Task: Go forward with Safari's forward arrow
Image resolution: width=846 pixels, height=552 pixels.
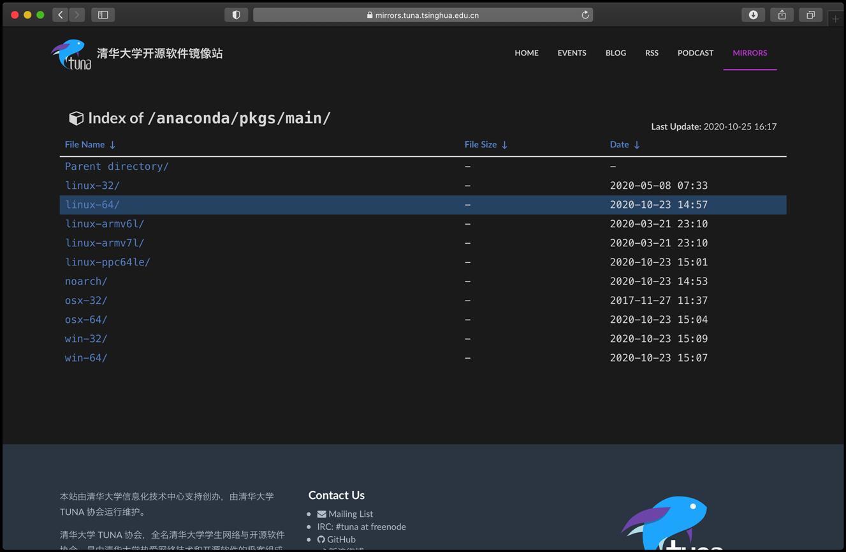Action: 77,15
